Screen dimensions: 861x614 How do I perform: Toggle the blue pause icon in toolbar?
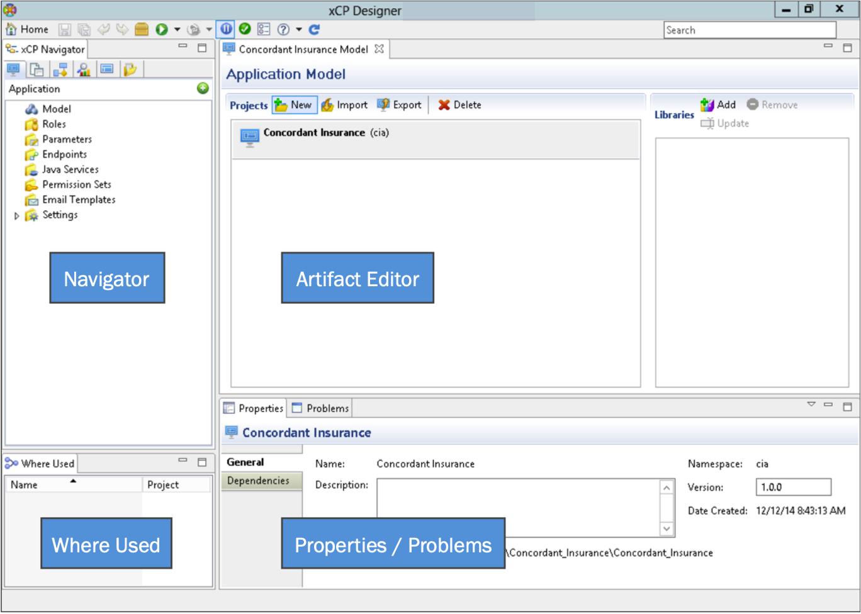tap(226, 30)
